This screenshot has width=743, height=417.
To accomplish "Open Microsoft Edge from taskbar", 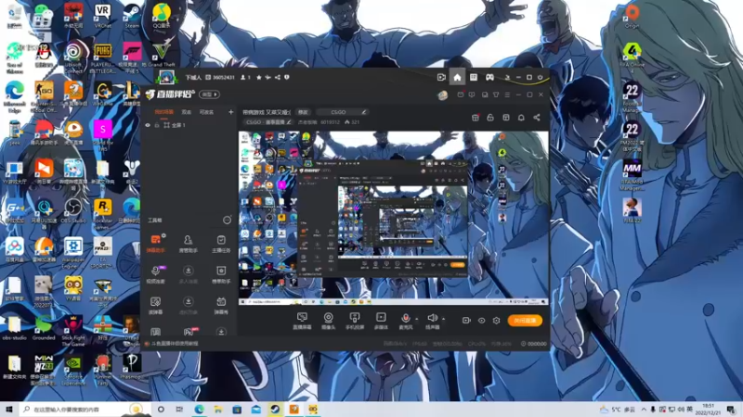I will tap(199, 410).
